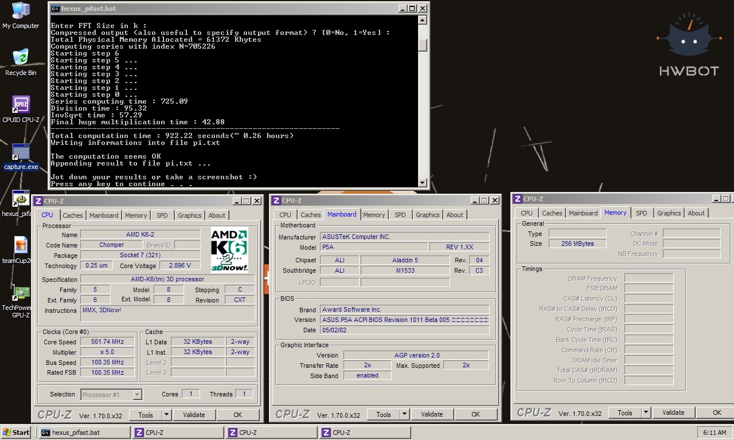The width and height of the screenshot is (734, 440).
Task: Click the console scrollbar thumb
Action: [x=423, y=45]
